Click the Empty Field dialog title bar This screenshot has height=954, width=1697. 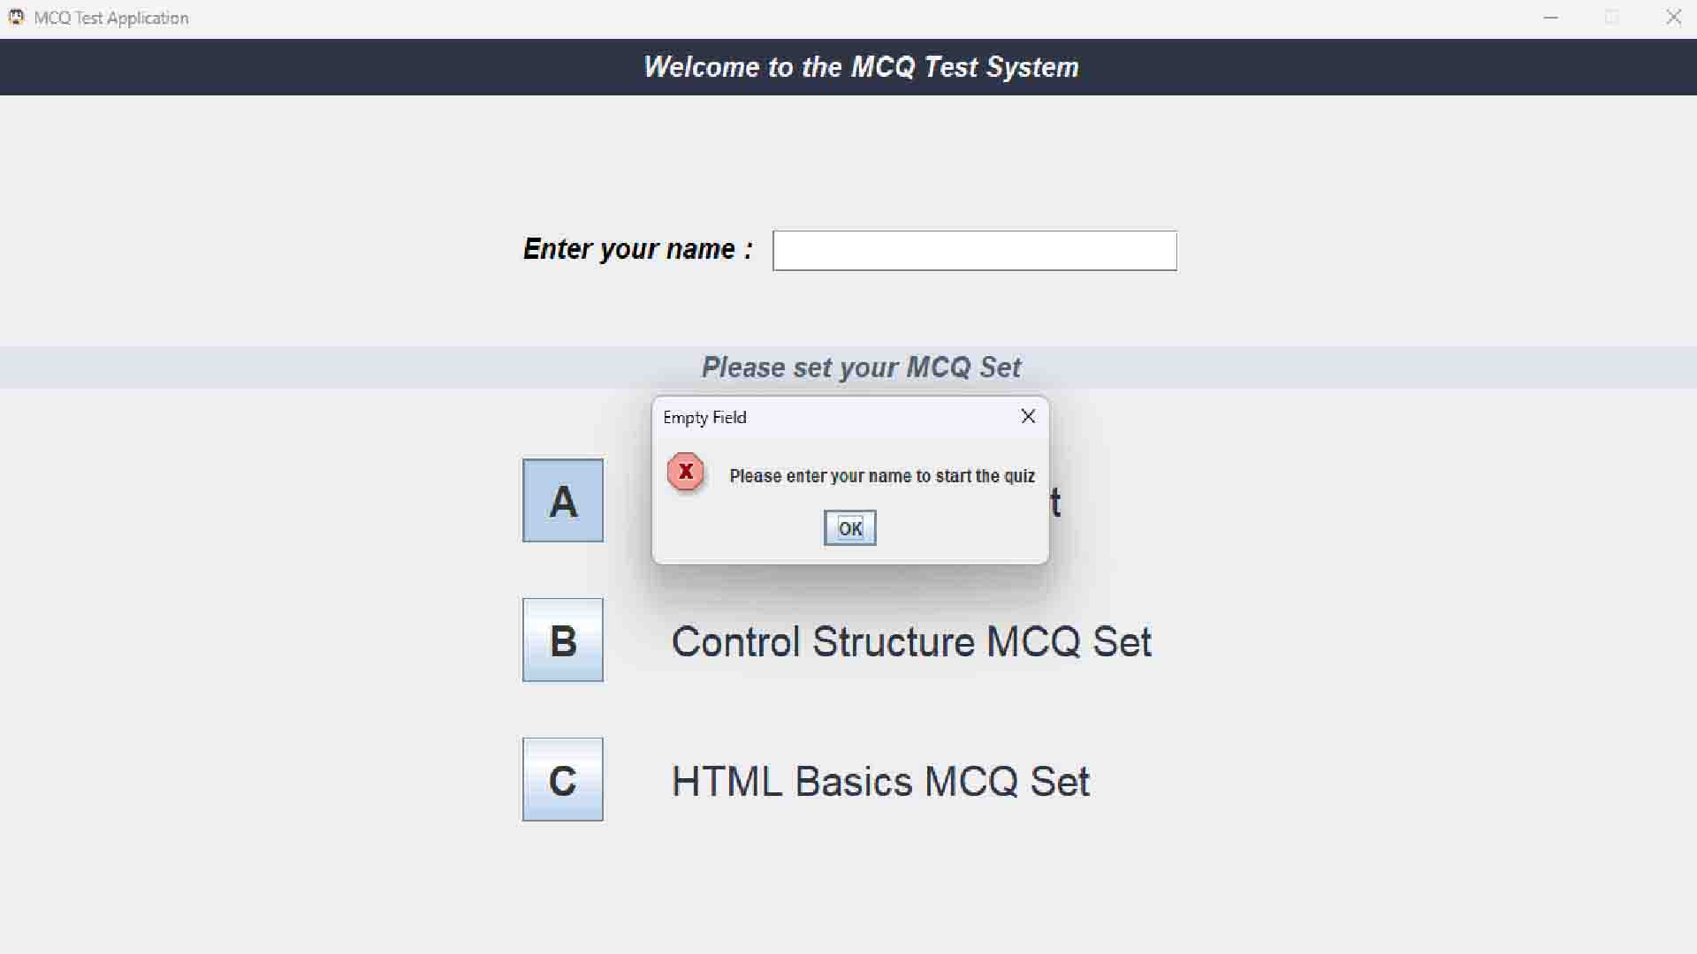click(x=840, y=417)
